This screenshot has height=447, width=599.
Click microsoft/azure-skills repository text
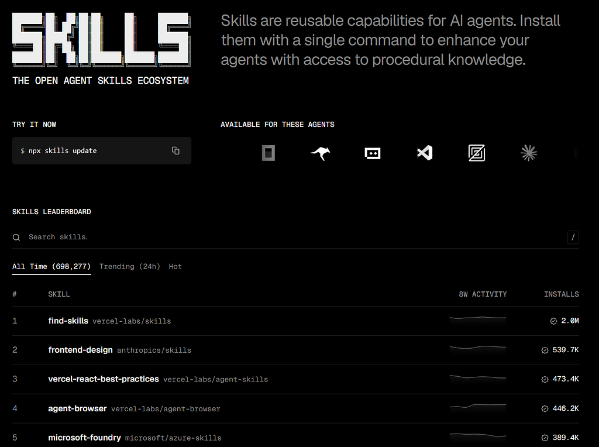[x=173, y=438]
